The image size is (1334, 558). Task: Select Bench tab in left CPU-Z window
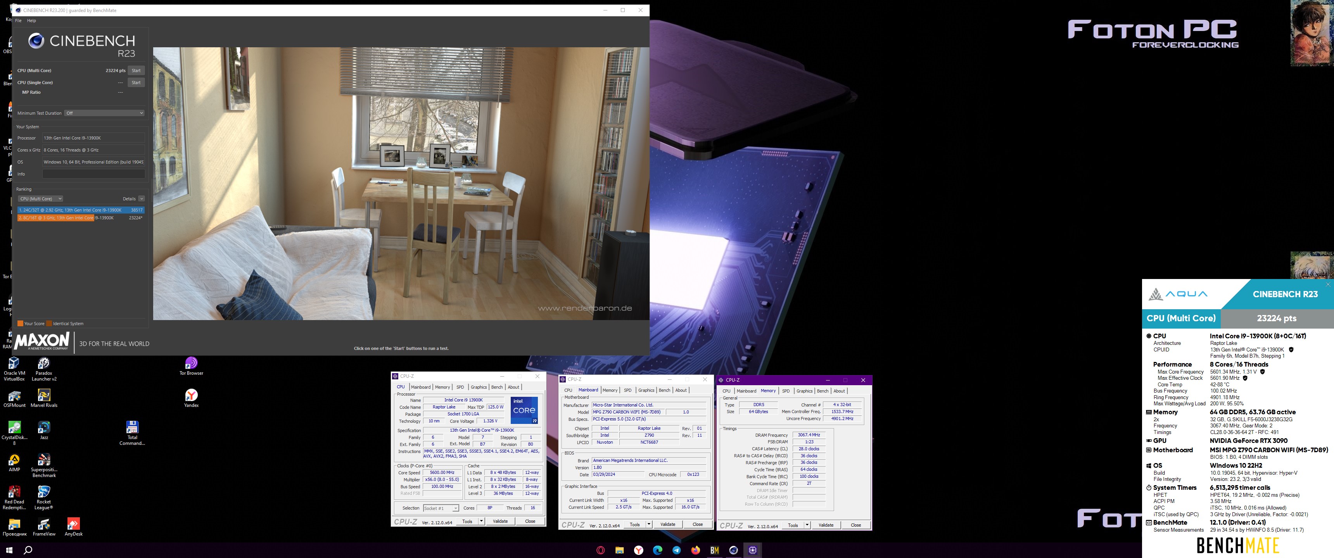[x=497, y=387]
